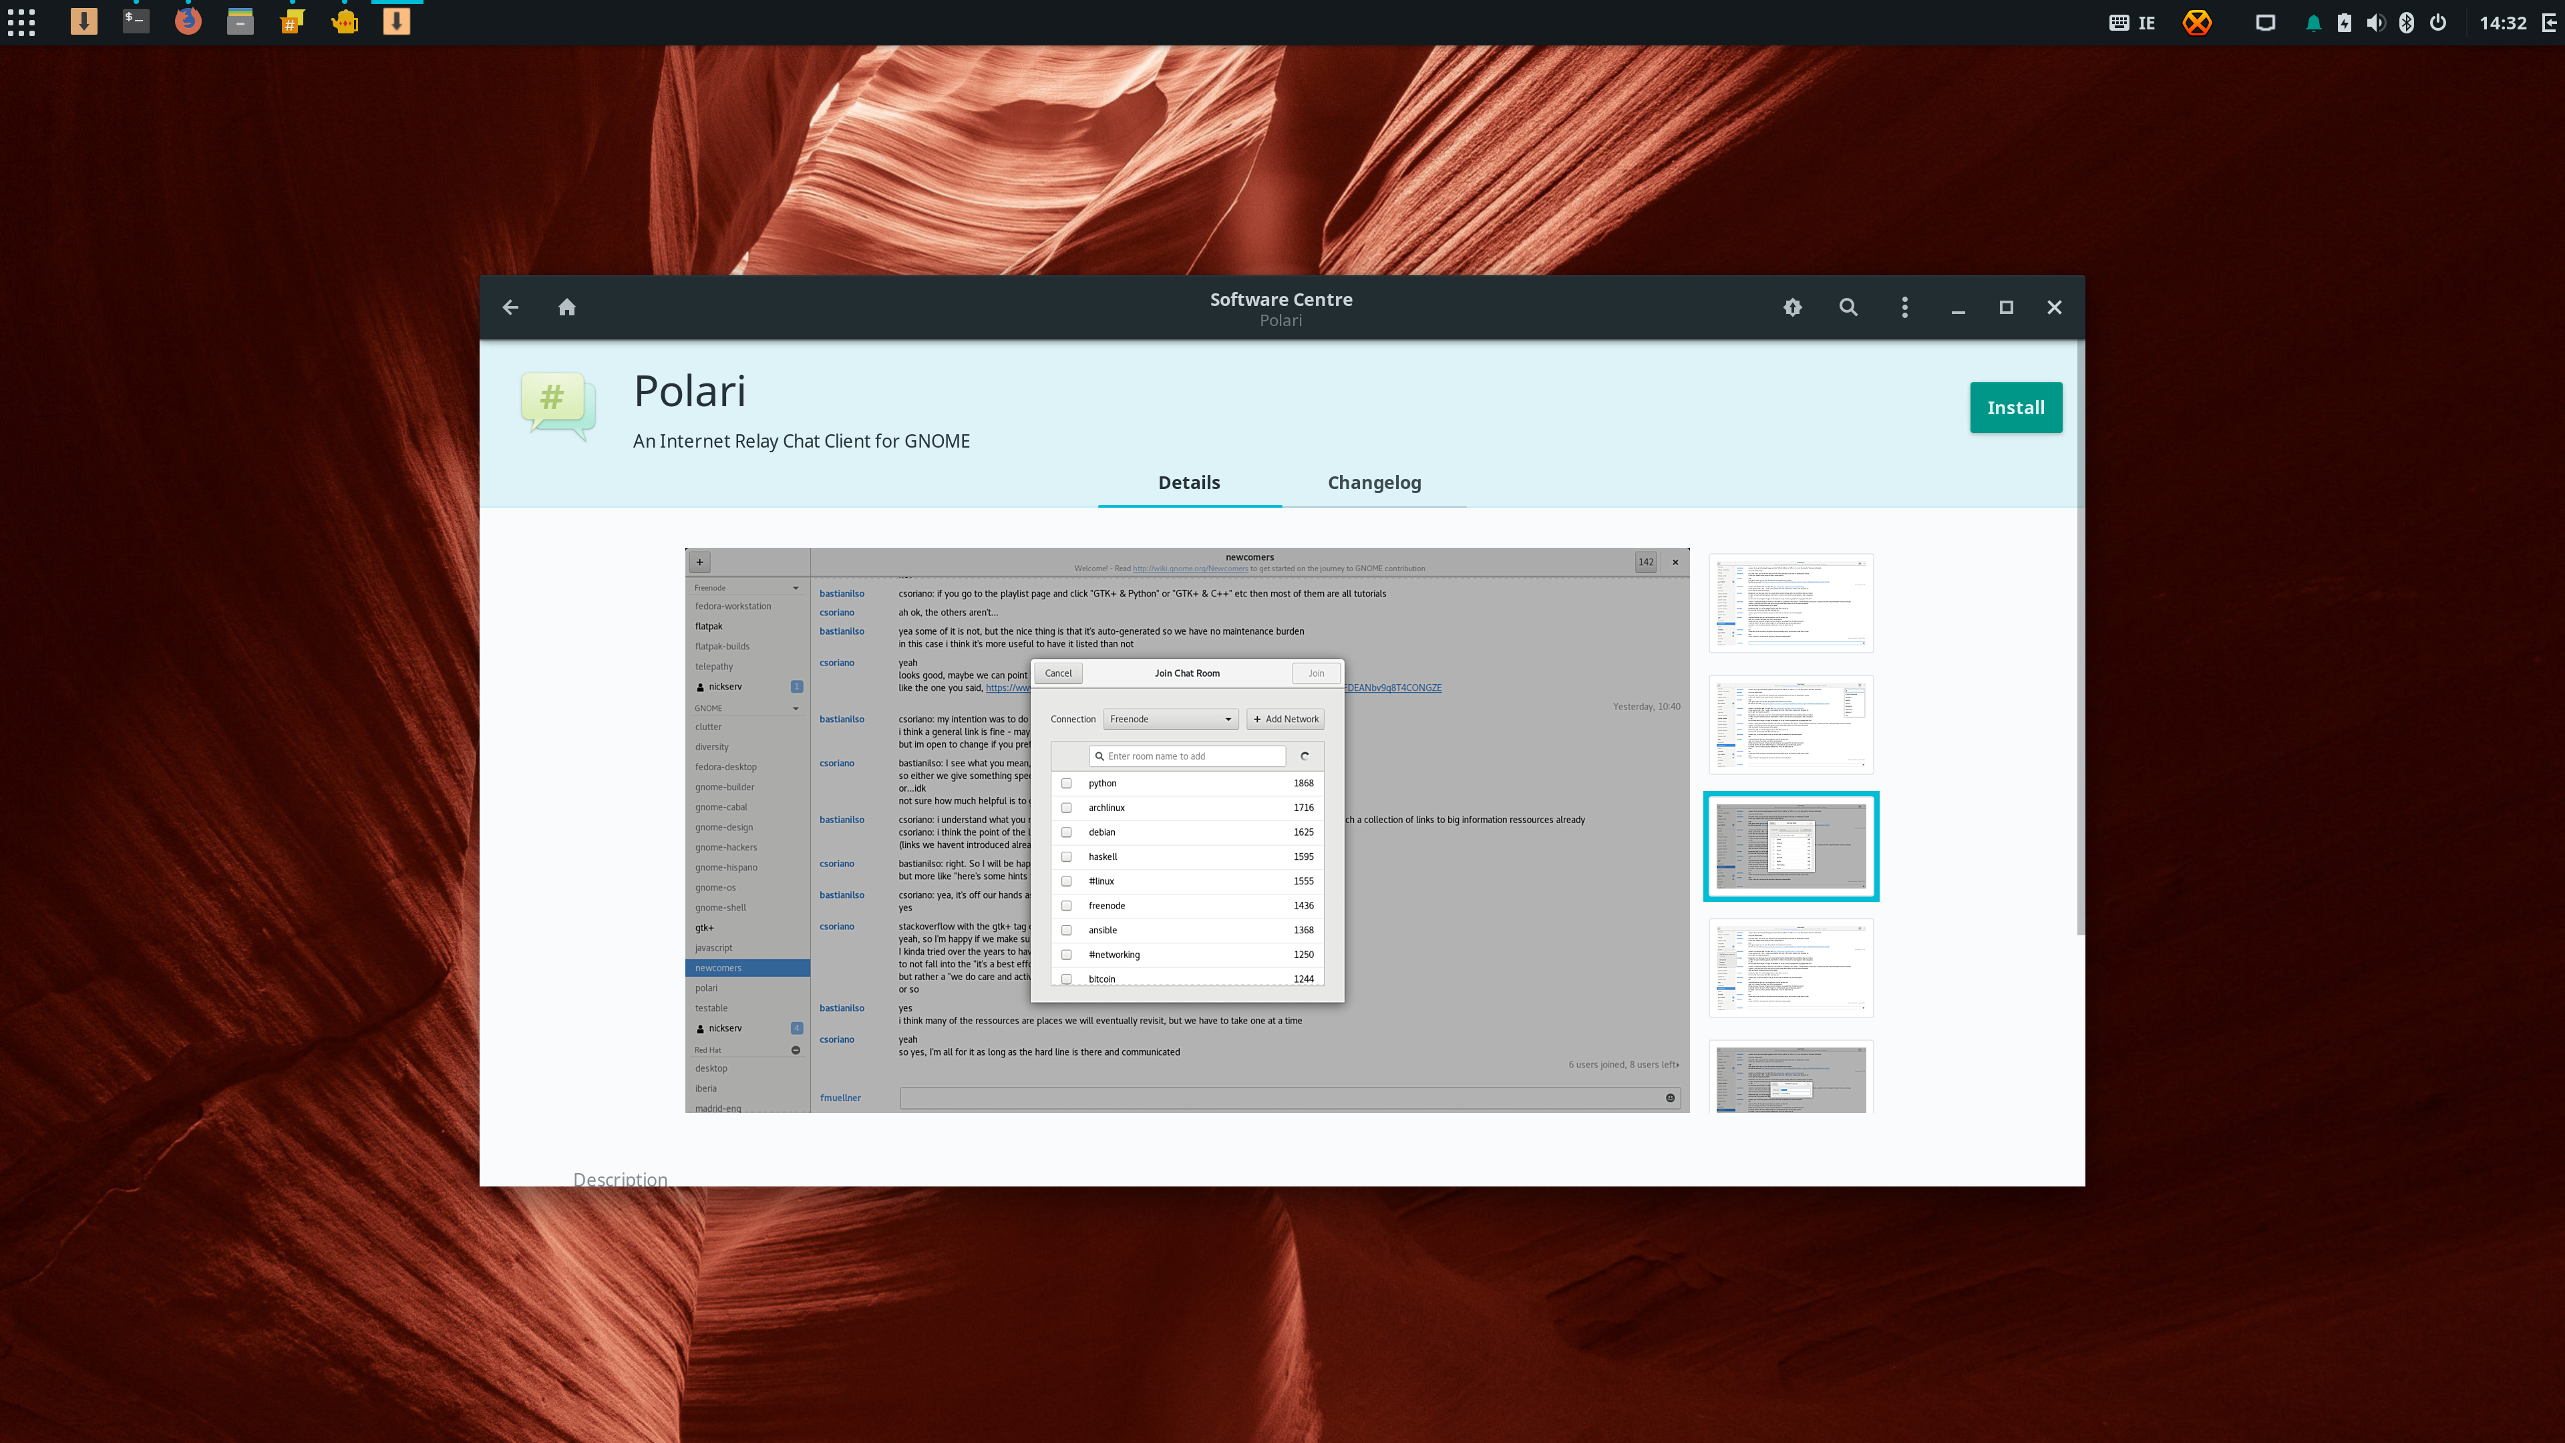The height and width of the screenshot is (1443, 2565).
Task: Open search in Software Centre
Action: (x=1848, y=308)
